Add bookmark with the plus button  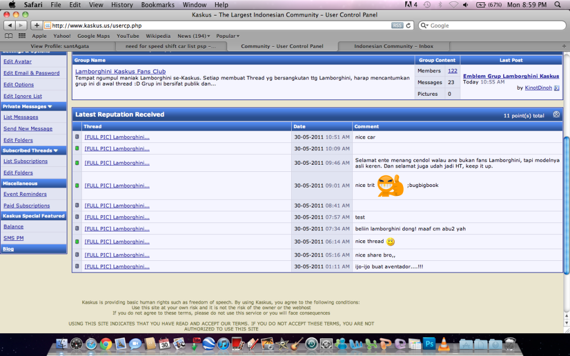click(x=37, y=26)
